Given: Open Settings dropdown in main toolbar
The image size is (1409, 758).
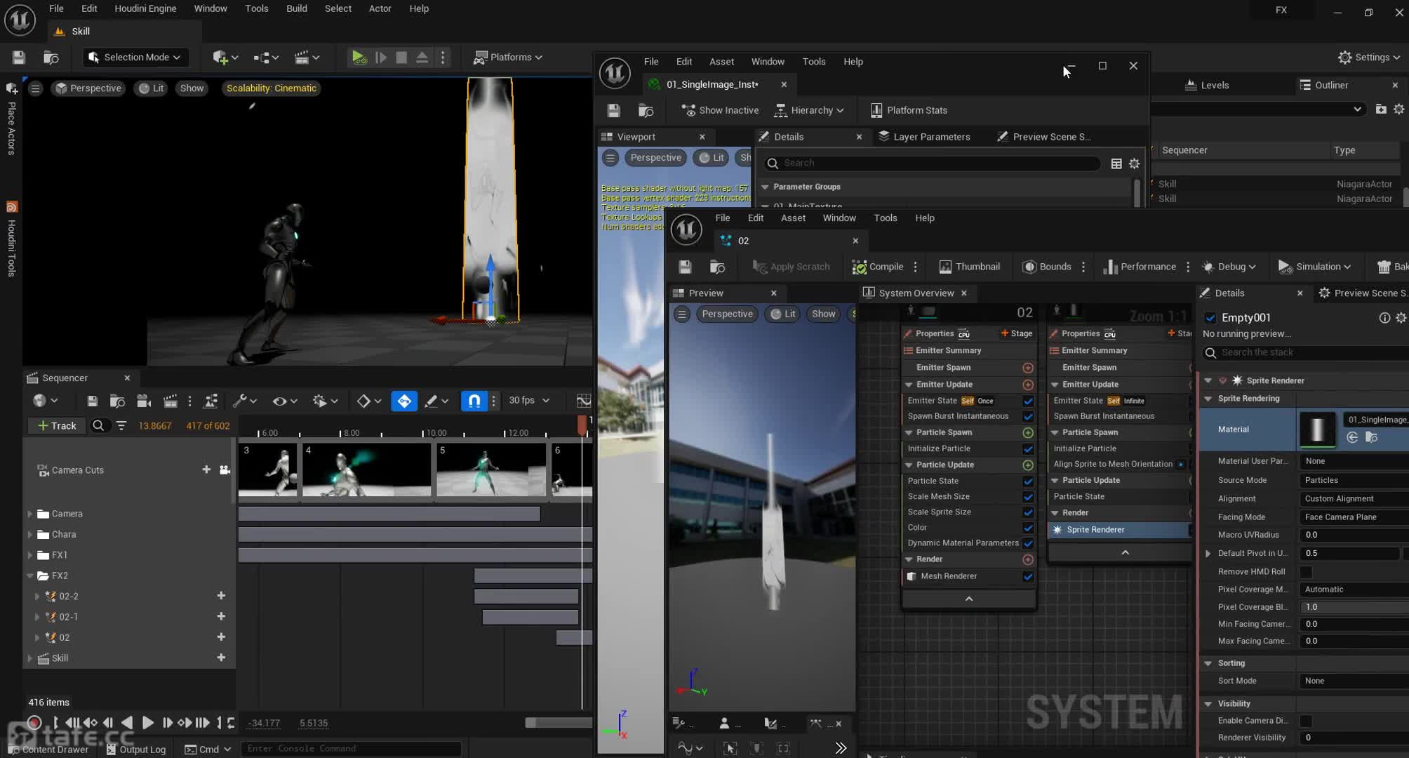Looking at the screenshot, I should (1369, 58).
